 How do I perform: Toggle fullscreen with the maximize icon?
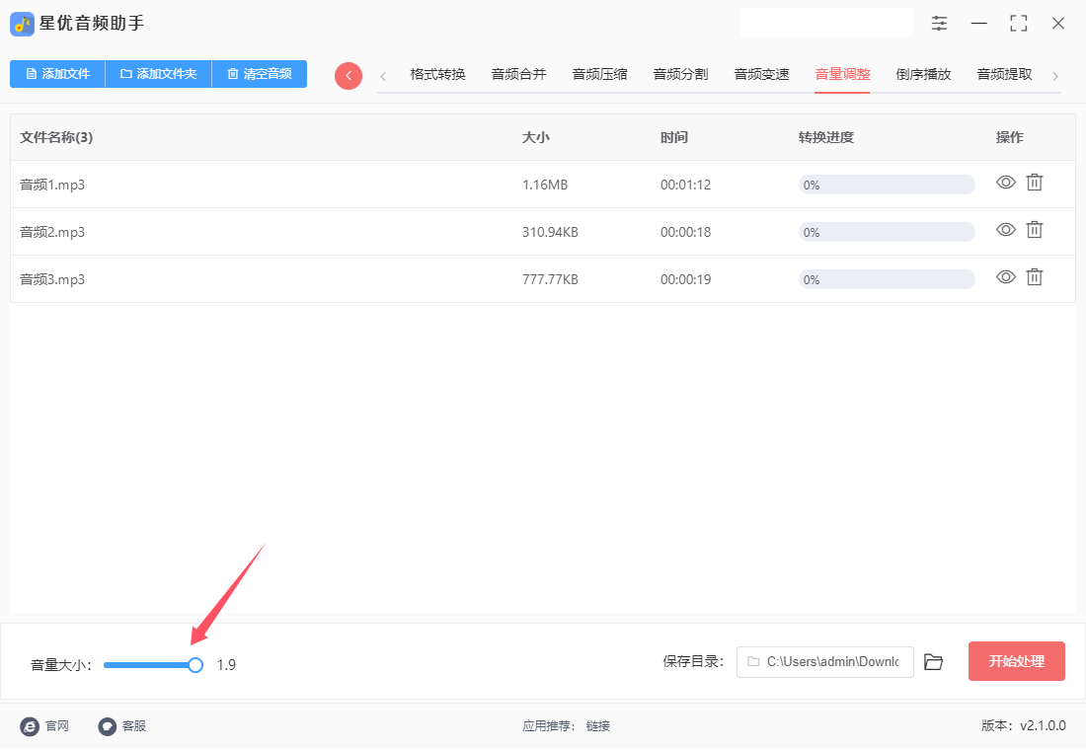[1018, 24]
